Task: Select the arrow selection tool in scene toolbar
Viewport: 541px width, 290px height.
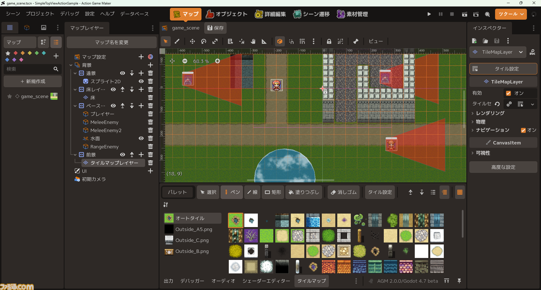Action: [x=166, y=41]
